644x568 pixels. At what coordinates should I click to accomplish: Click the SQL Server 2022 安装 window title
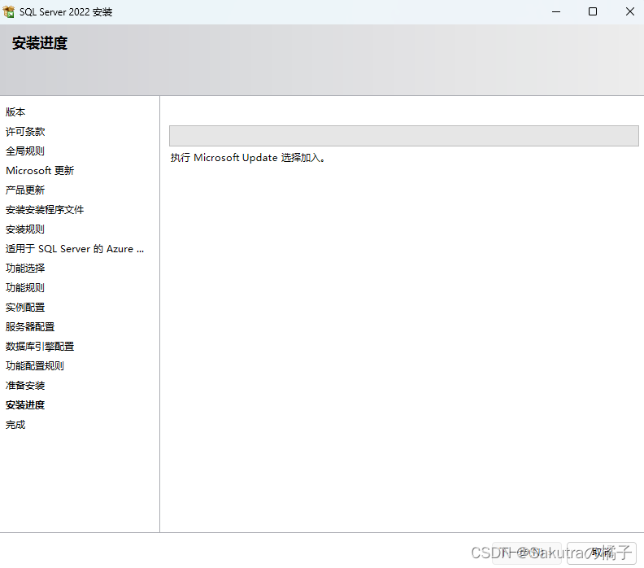pyautogui.click(x=66, y=12)
